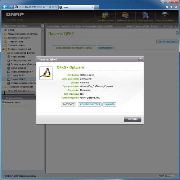Click the Удалить button
The image size is (180, 180).
(109, 104)
